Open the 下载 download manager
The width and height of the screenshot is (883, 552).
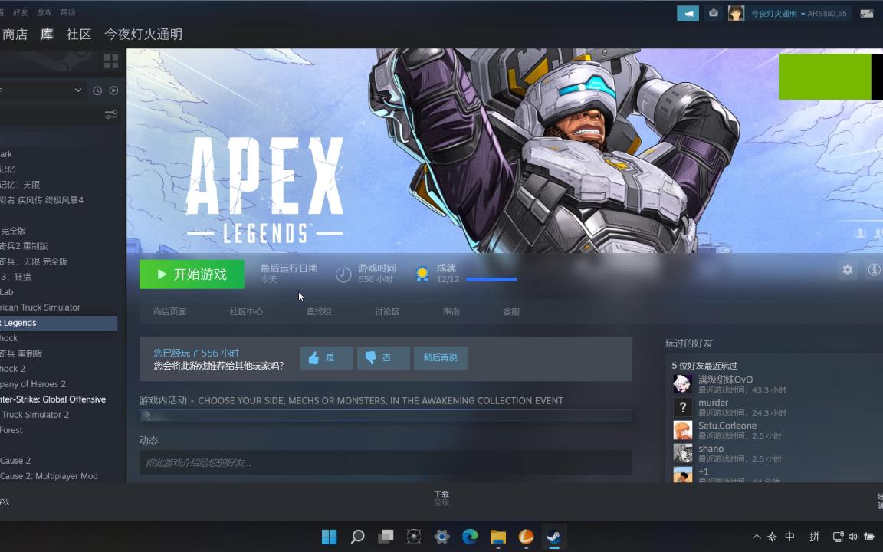pyautogui.click(x=441, y=495)
